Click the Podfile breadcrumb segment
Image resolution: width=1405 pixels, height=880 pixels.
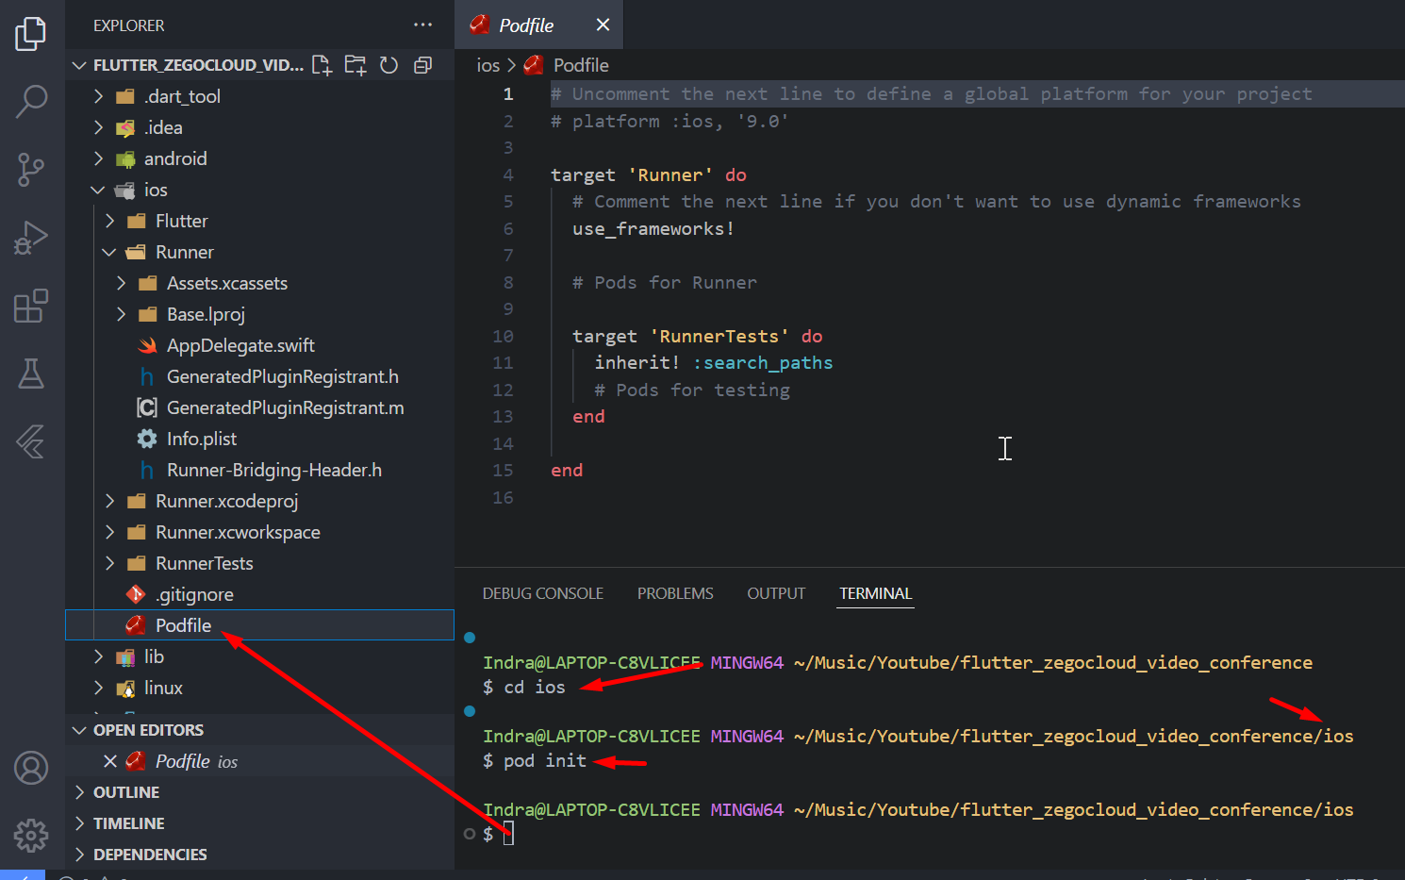coord(580,65)
